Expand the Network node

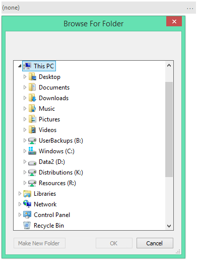pyautogui.click(x=20, y=204)
